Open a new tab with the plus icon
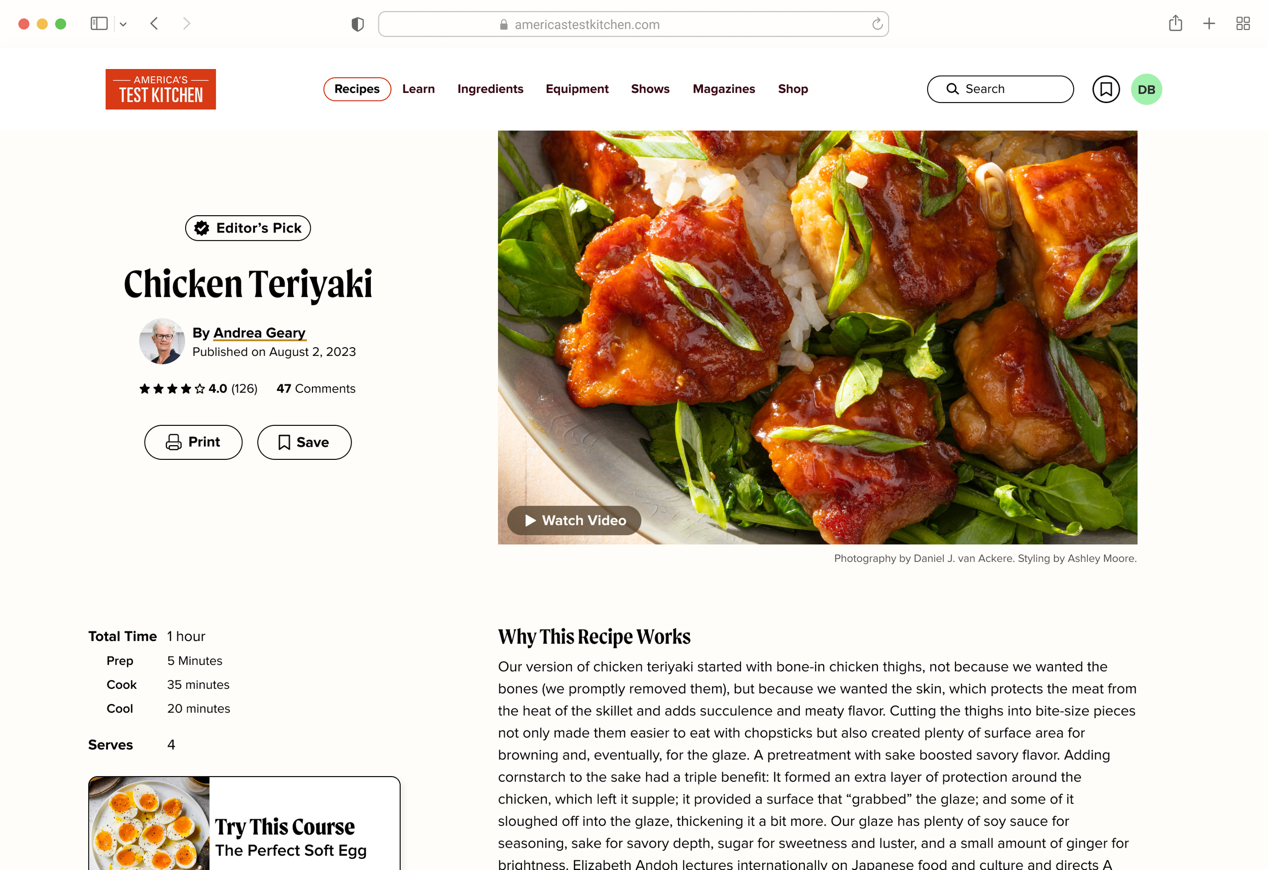 coord(1209,23)
